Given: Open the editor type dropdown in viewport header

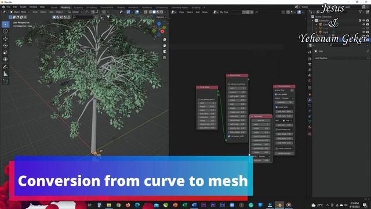Looking at the screenshot, I should click(x=5, y=12).
